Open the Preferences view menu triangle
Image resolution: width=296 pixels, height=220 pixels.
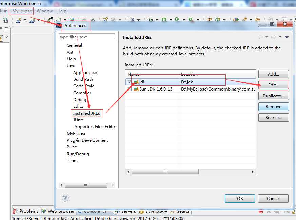coord(287,37)
